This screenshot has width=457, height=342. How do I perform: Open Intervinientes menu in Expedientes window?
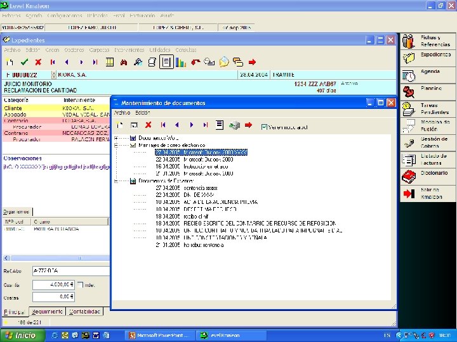click(129, 50)
